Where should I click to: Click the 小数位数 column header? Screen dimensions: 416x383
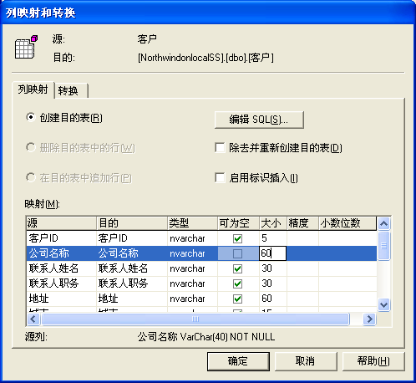click(348, 223)
